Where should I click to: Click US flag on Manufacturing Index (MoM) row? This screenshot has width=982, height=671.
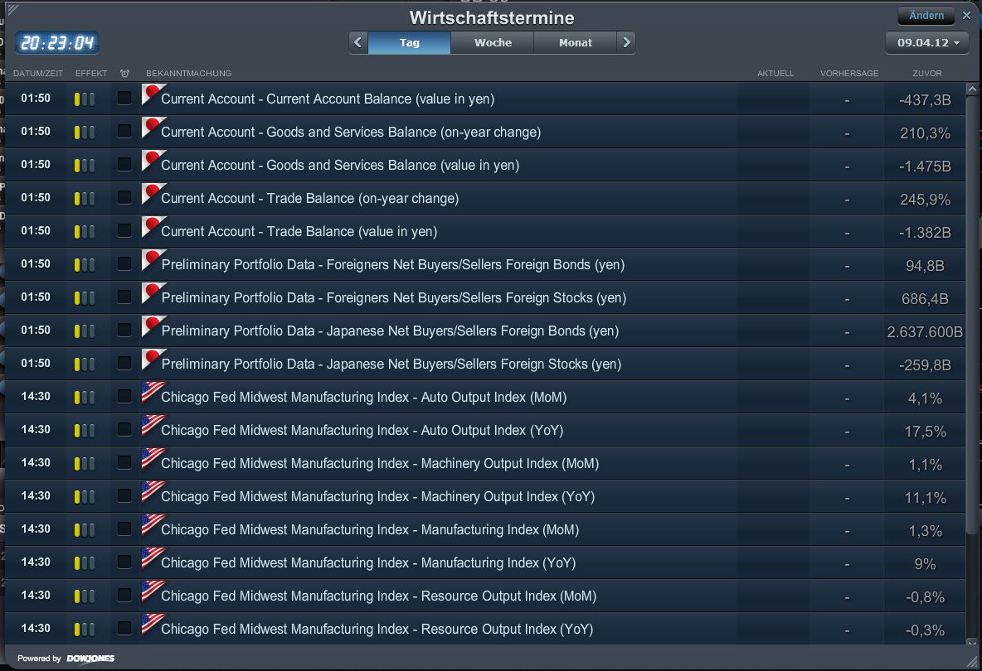click(x=153, y=524)
